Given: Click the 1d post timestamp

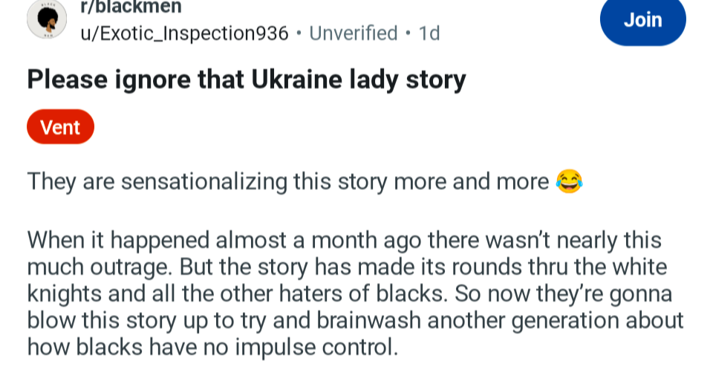Looking at the screenshot, I should 429,33.
